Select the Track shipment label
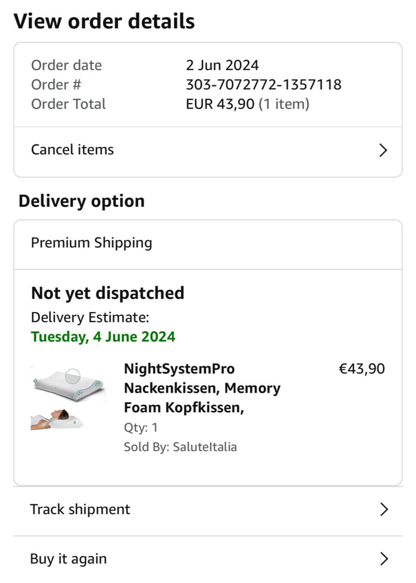Screen dimensions: 416x583 [x=80, y=509]
